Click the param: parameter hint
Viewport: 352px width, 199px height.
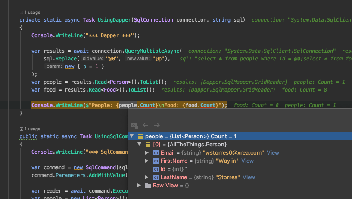54,66
